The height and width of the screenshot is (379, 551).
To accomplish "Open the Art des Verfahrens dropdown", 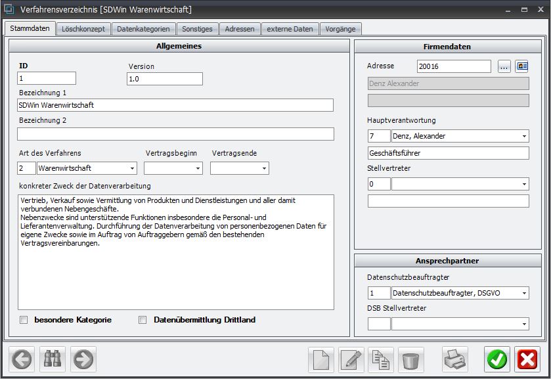I will point(132,168).
